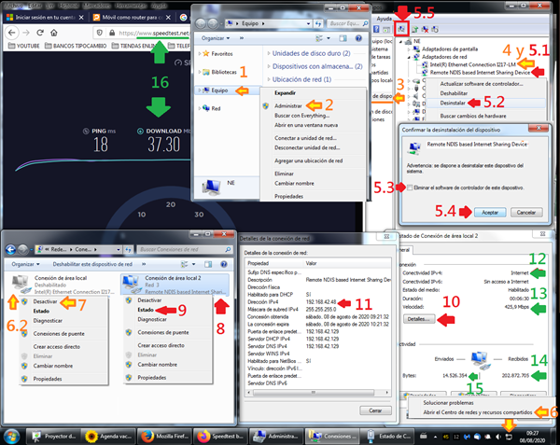The height and width of the screenshot is (445, 560).
Task: Click the preview pane icon in Conexiones de red window
Action: 208,264
